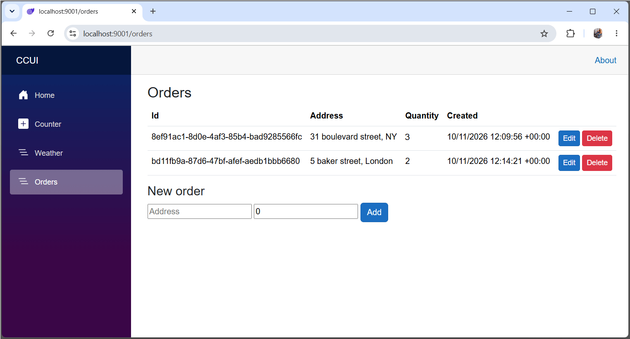
Task: Open the Home navigation item
Action: click(66, 95)
